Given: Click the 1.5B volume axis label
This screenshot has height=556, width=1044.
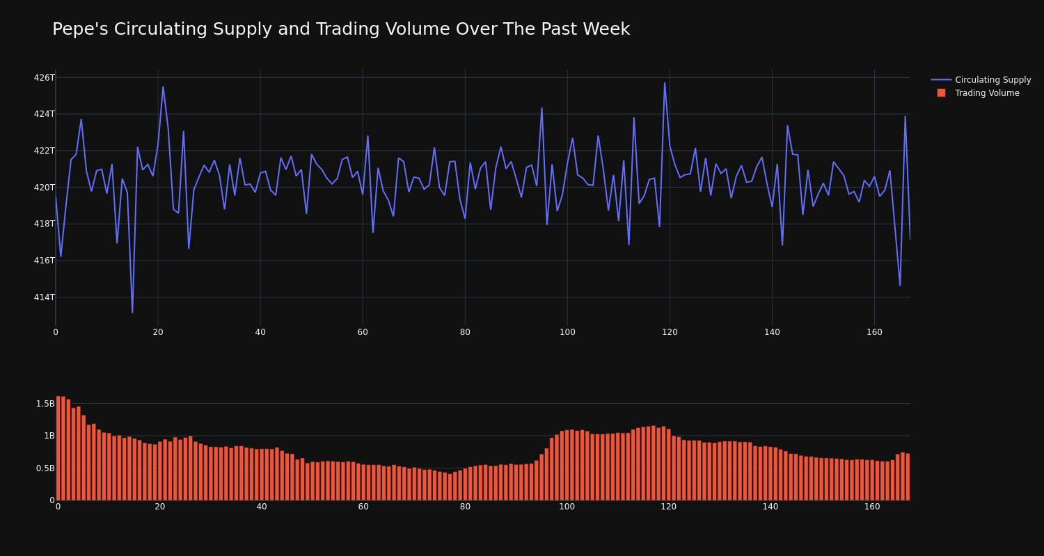Looking at the screenshot, I should pos(45,404).
